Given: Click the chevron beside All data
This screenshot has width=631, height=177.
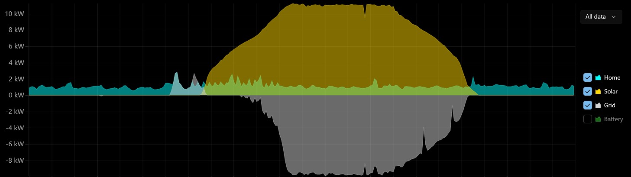Looking at the screenshot, I should (614, 17).
